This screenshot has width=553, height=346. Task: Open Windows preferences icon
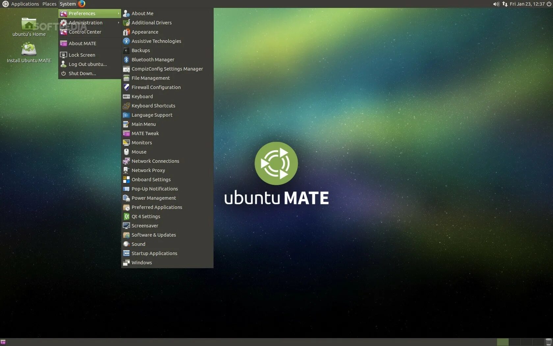(126, 263)
